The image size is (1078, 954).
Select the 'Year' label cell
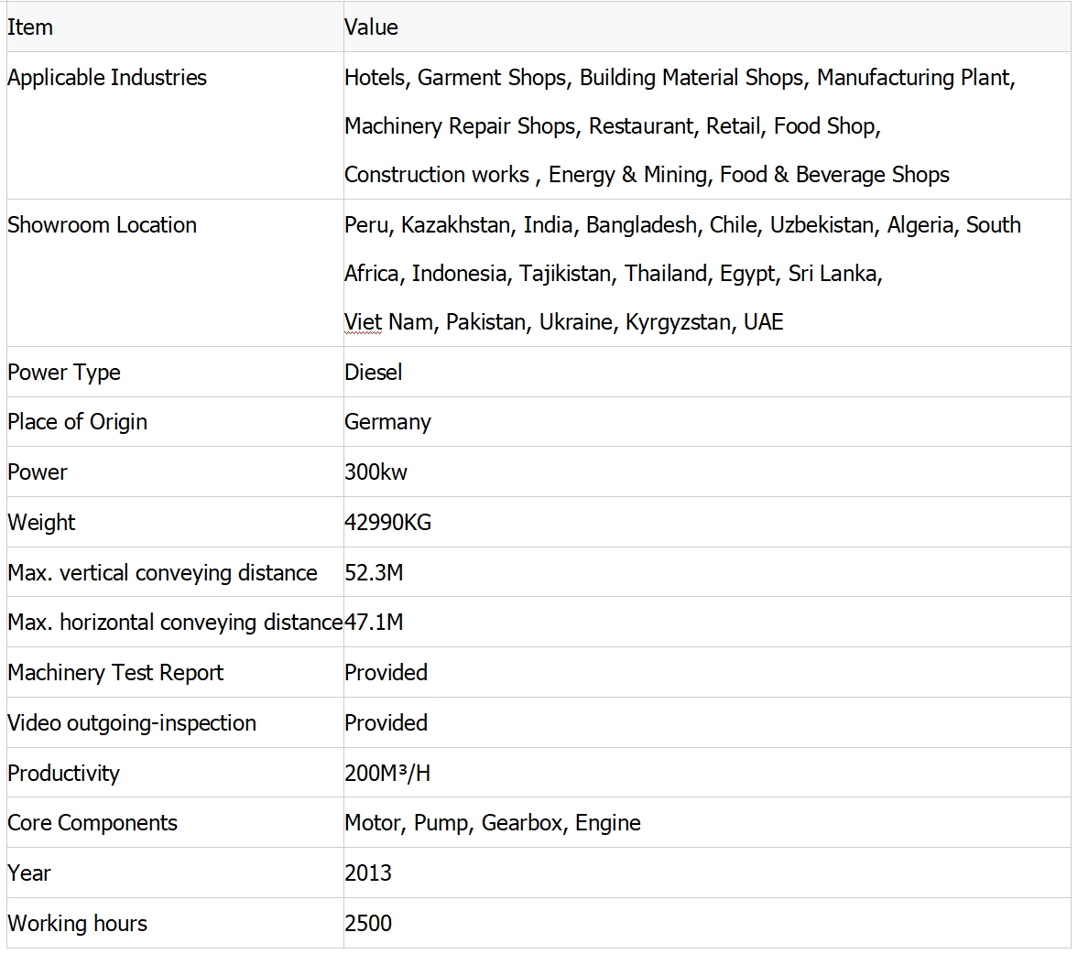pos(175,873)
